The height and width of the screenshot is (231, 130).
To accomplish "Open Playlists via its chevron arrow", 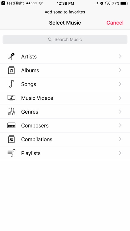I will coord(120,153).
